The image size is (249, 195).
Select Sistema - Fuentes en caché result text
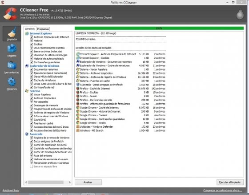pos(95,81)
